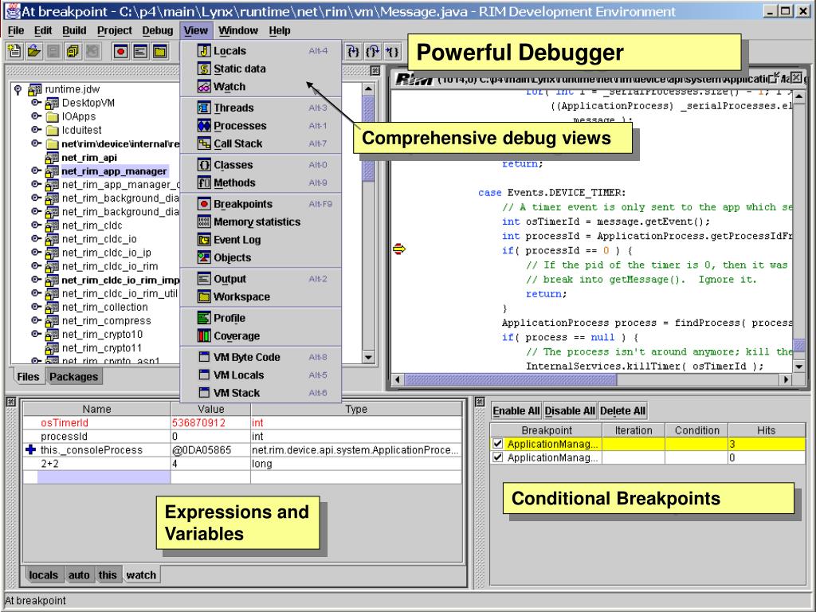Click the Disable All breakpoints button
This screenshot has width=816, height=612.
point(570,411)
